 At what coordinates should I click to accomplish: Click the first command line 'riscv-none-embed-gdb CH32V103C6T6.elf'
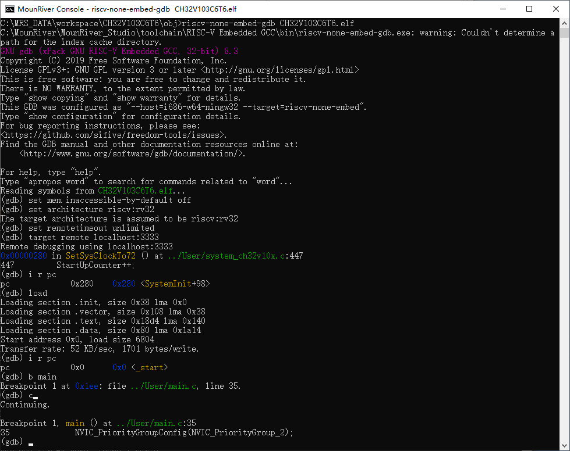coord(268,23)
